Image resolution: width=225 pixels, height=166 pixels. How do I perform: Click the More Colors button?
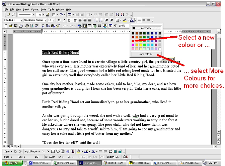[146, 54]
